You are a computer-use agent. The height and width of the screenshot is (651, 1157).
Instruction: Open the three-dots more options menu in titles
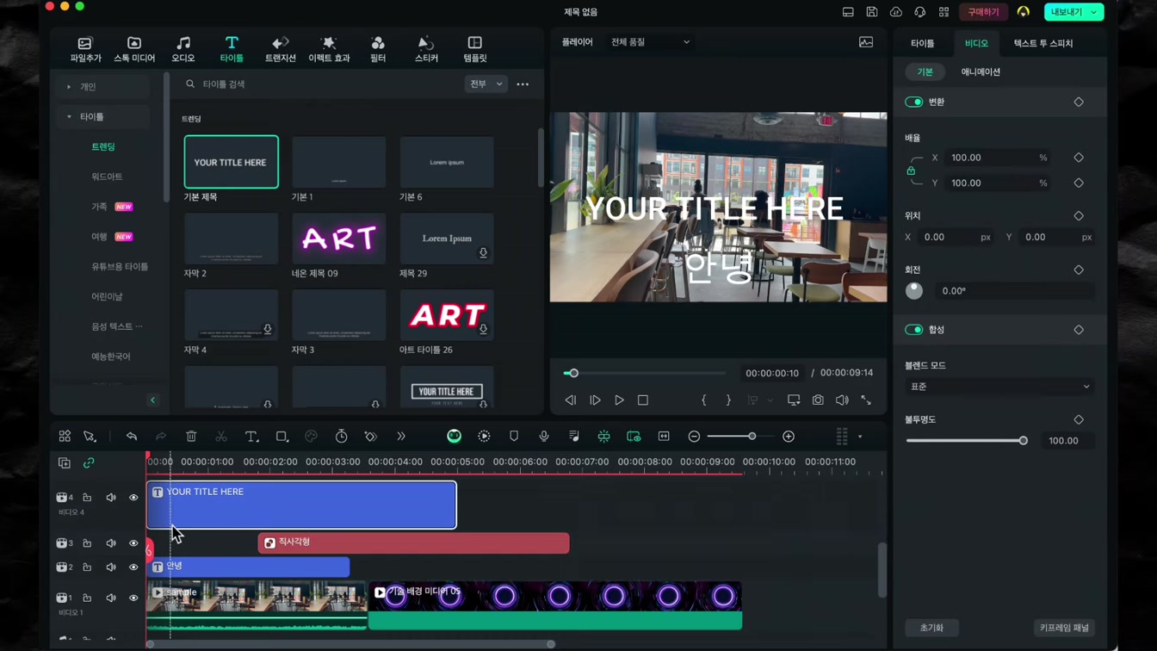[523, 84]
